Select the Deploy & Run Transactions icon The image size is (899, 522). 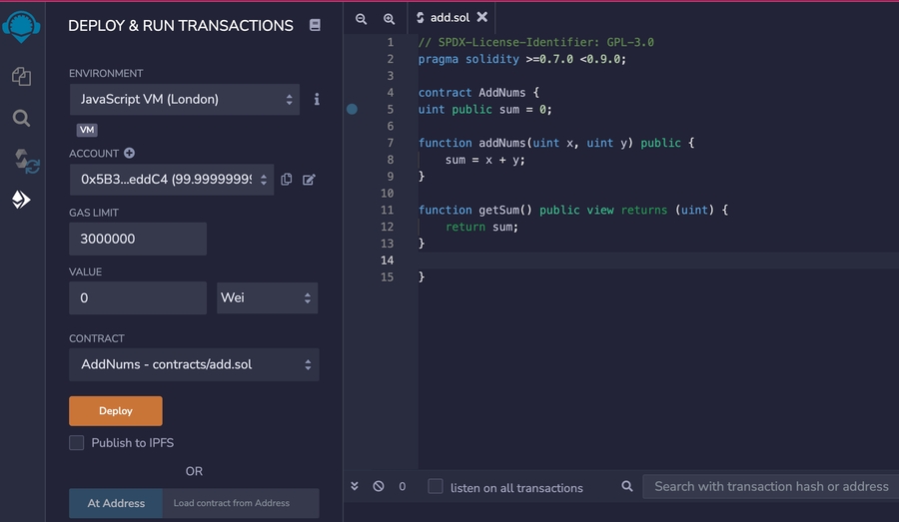[x=21, y=201]
